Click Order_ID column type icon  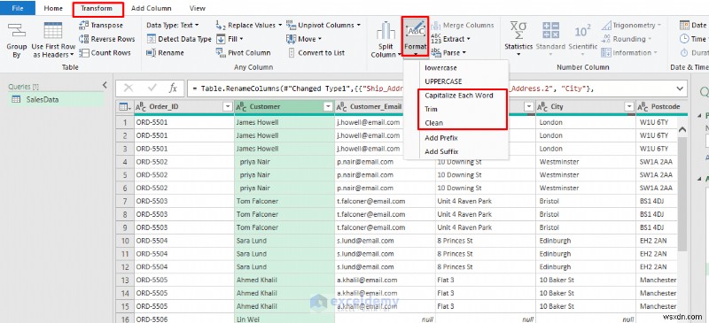(x=141, y=107)
